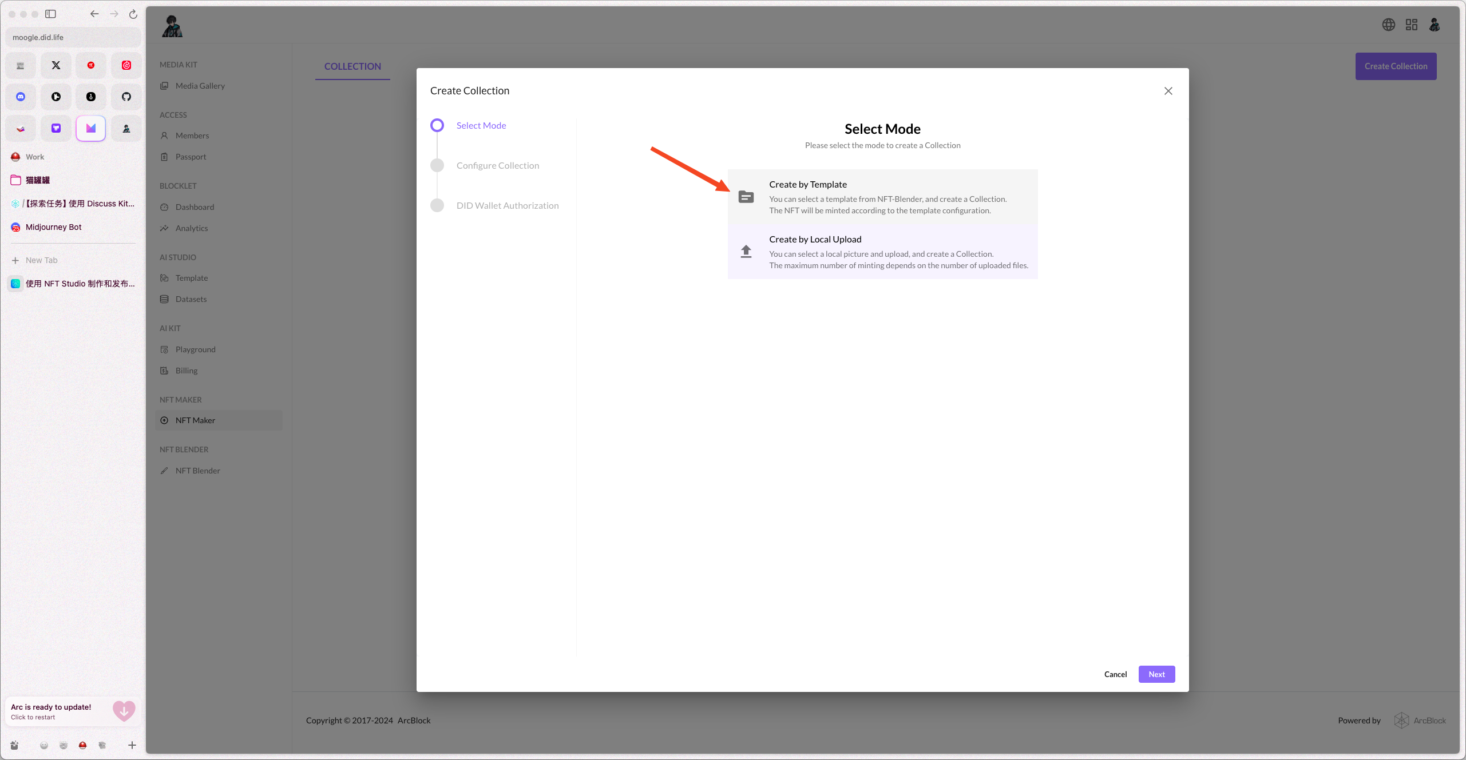Click the user avatar in header
The image size is (1466, 760).
click(1434, 25)
